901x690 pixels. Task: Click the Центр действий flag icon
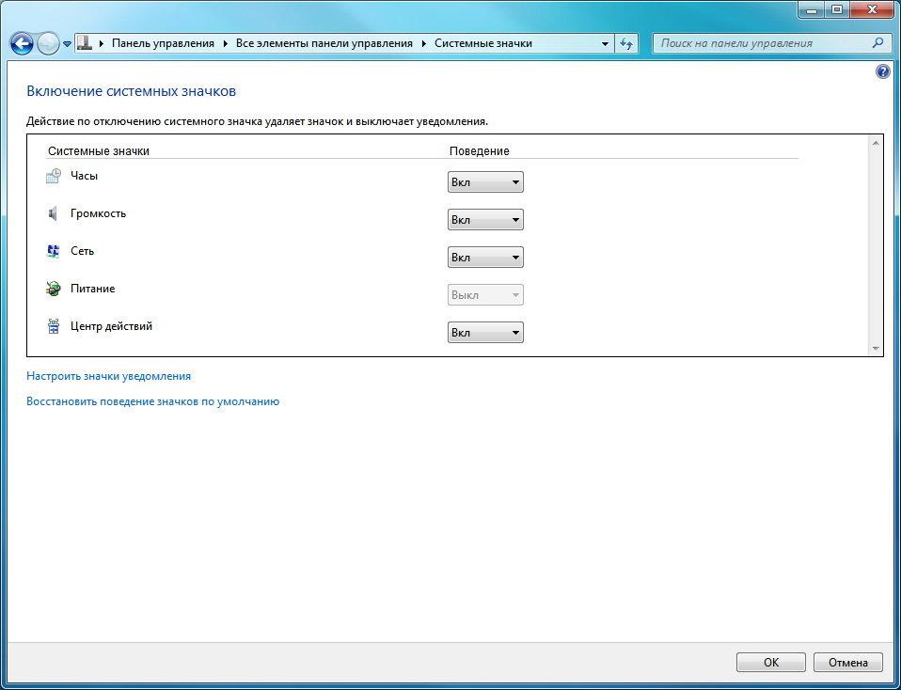pos(54,327)
